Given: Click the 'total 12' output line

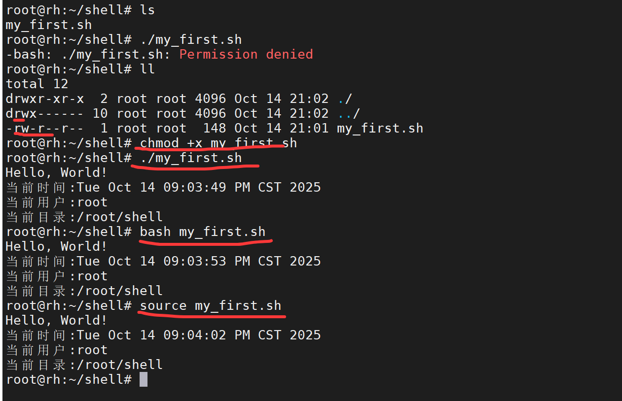Looking at the screenshot, I should (x=37, y=84).
